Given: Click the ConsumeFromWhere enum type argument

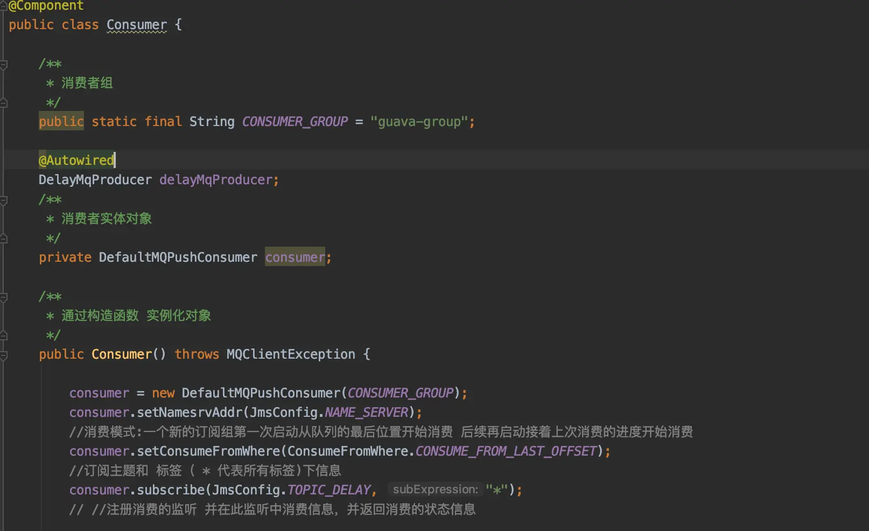Looking at the screenshot, I should [348, 451].
